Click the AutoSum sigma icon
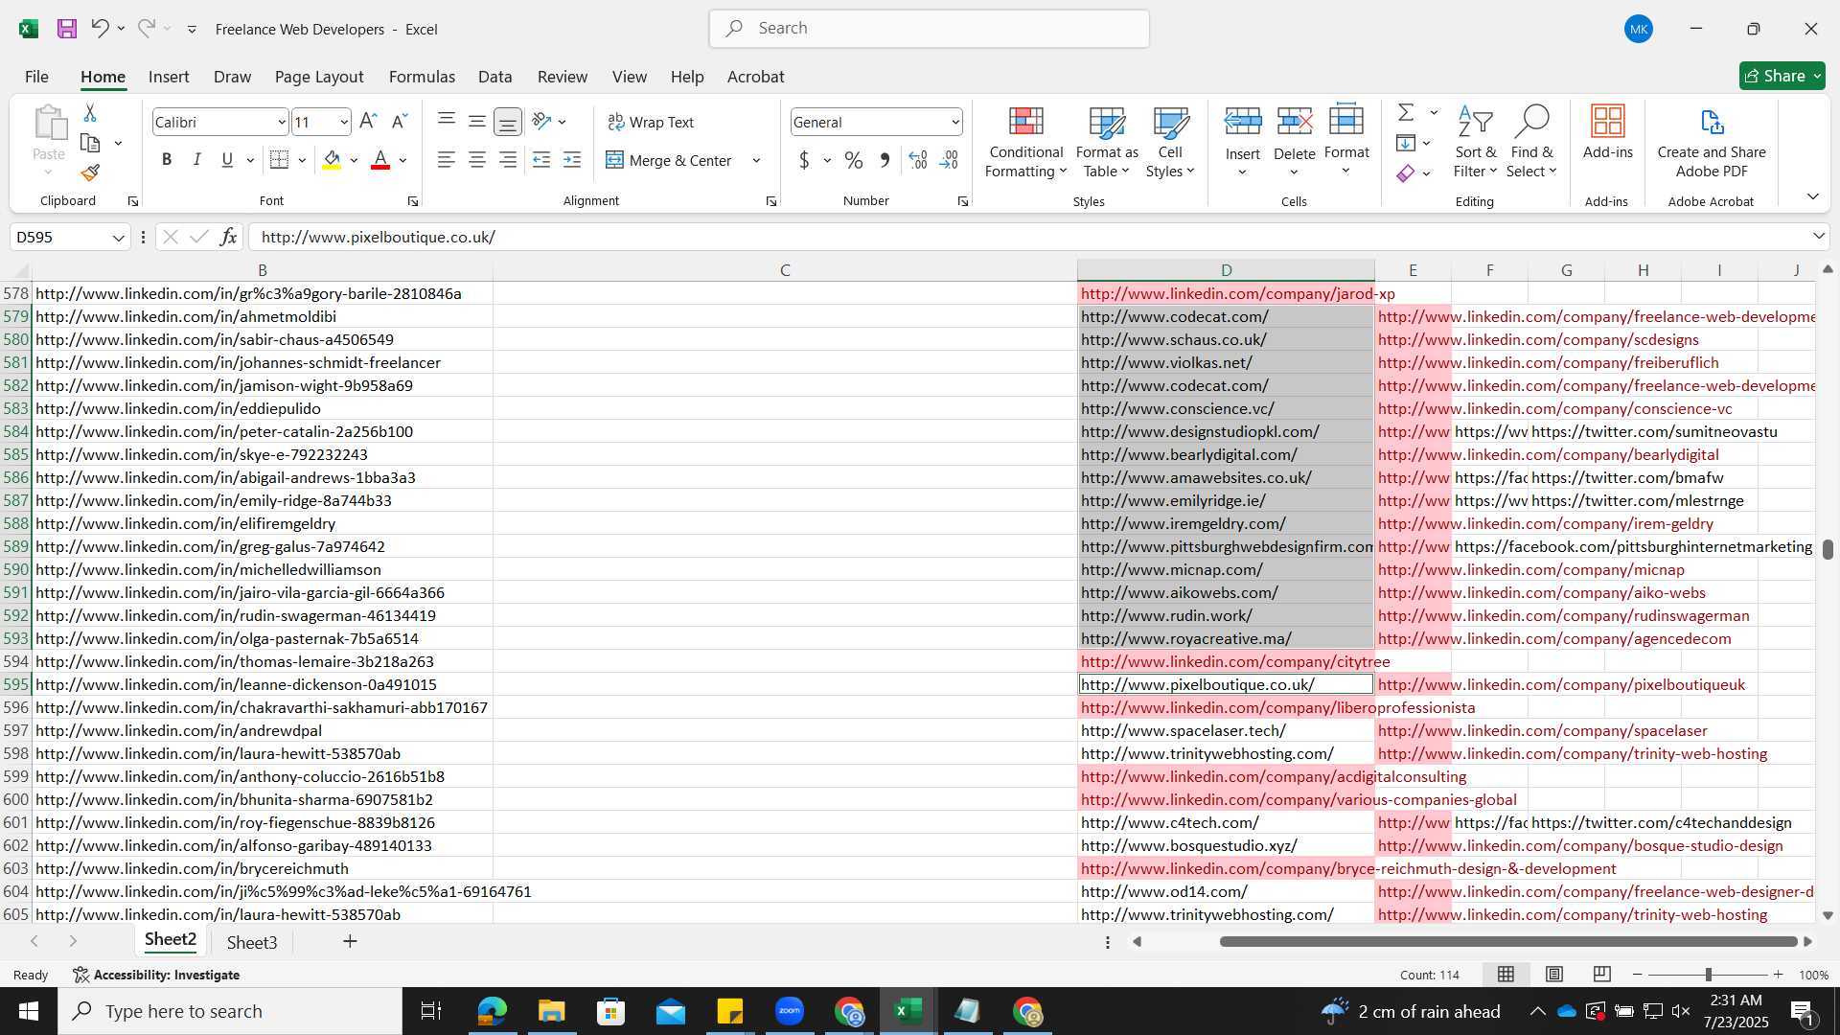Viewport: 1840px width, 1035px height. coord(1406,112)
